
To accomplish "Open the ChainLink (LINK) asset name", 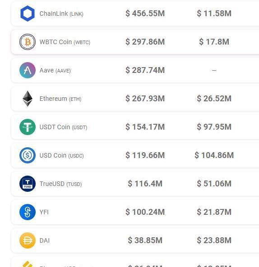I will (x=61, y=14).
